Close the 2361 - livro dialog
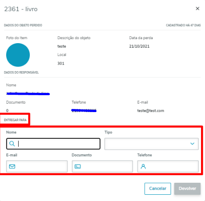Viewport: 205px width, 201px height. pyautogui.click(x=197, y=8)
